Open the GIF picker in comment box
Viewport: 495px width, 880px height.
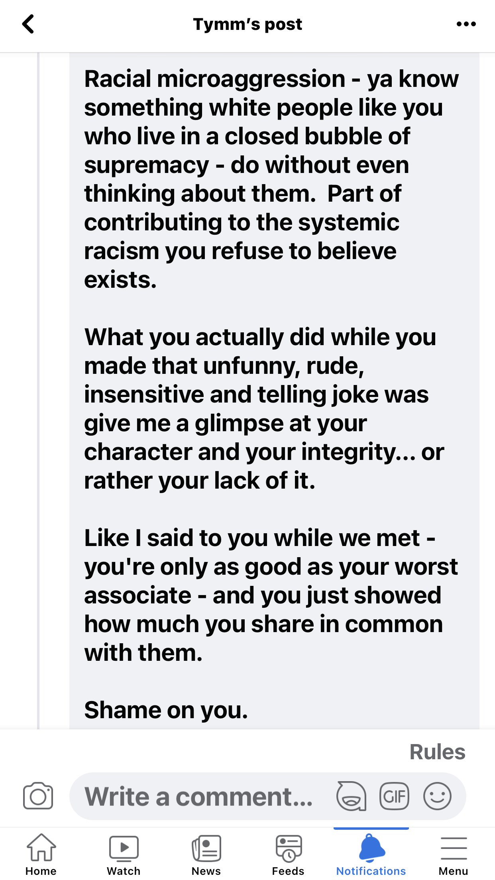pyautogui.click(x=394, y=796)
